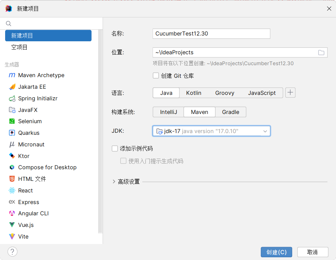The width and height of the screenshot is (336, 260).
Task: Click the generator list scrollbar
Action: [x=100, y=131]
